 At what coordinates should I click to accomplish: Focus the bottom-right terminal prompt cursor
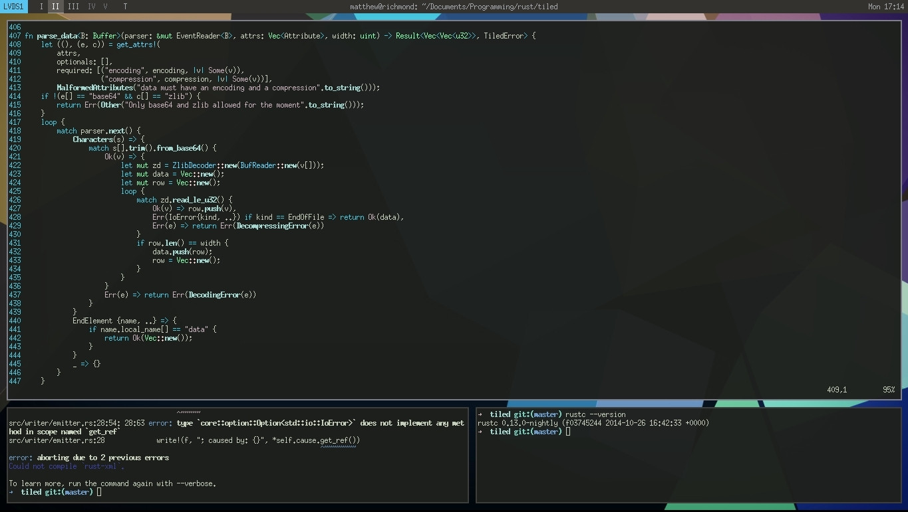tap(567, 432)
